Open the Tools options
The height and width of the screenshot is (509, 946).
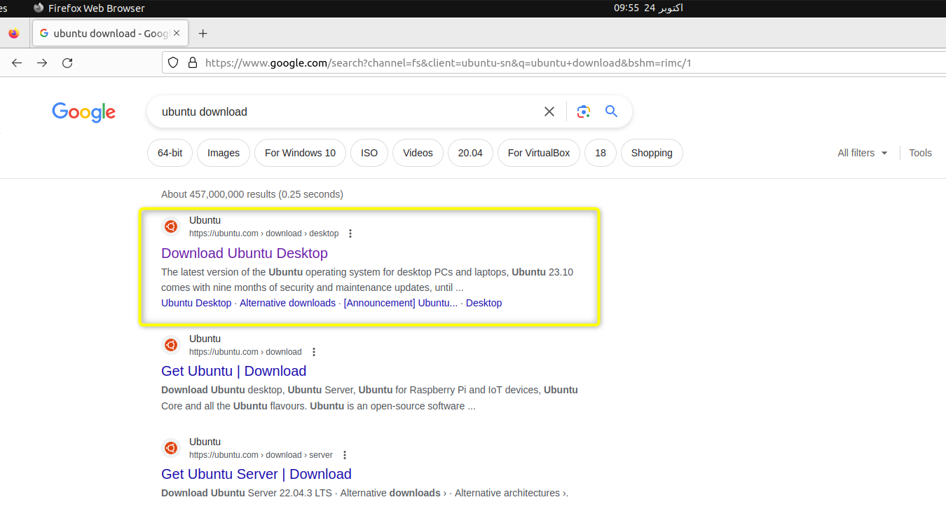pos(920,153)
